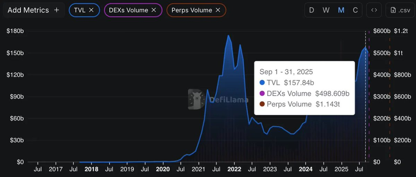Remove Perps Volume metric via its X
Viewport: 416px width, 177px height.
218,10
